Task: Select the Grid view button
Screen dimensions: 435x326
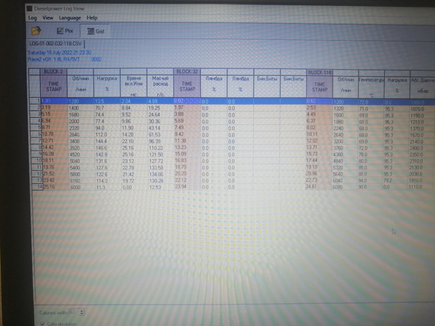Action: click(x=96, y=31)
